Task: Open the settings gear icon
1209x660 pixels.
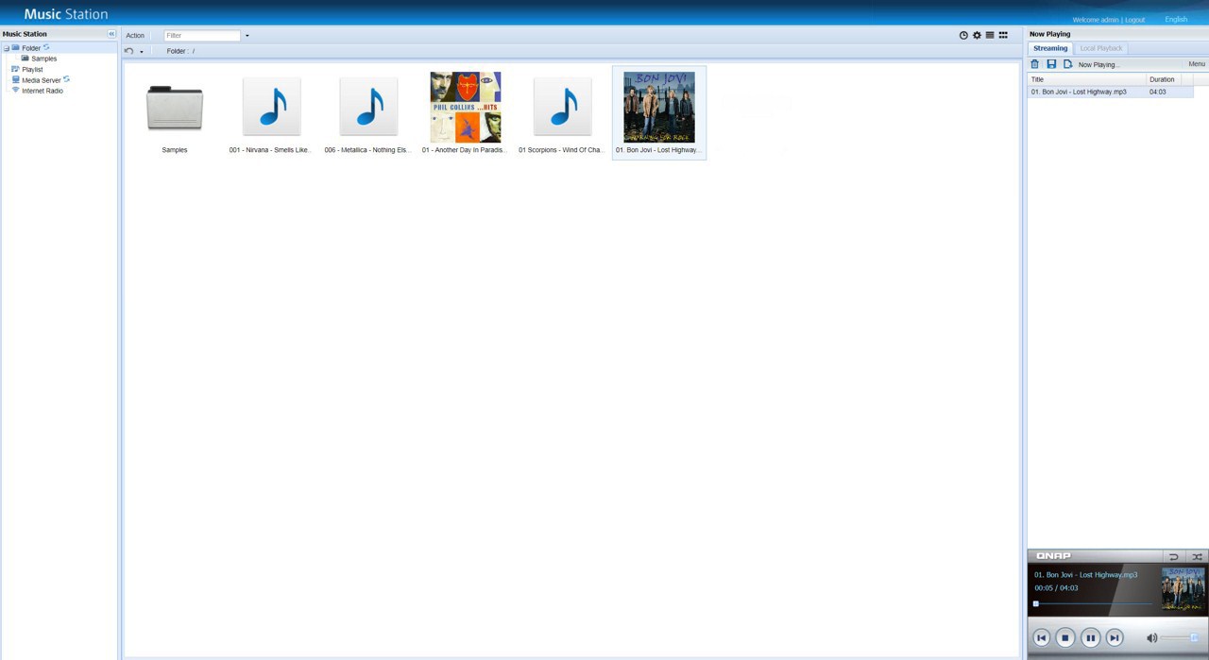Action: point(977,35)
